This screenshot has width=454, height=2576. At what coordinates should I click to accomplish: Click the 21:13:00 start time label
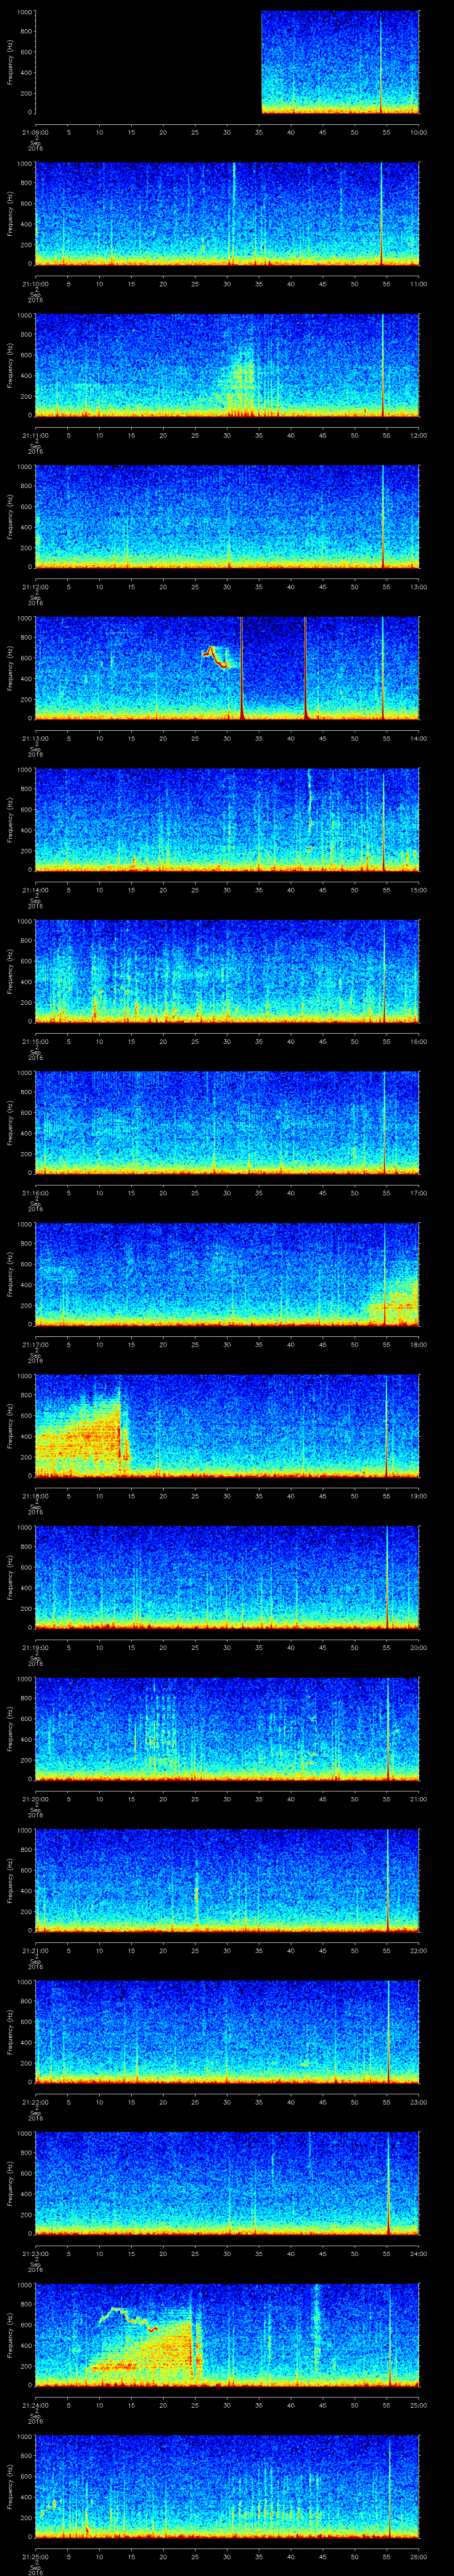(35, 738)
